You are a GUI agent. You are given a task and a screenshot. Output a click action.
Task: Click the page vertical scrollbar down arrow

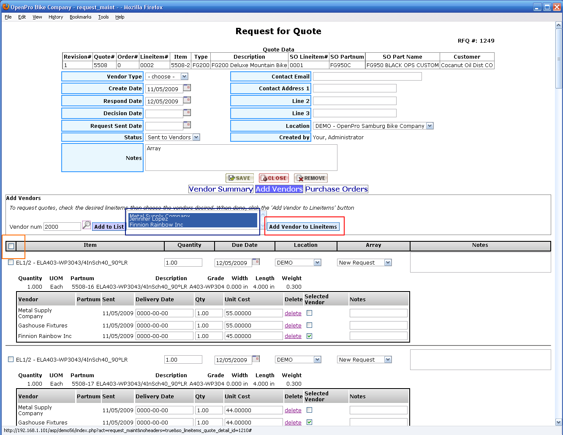tap(558, 422)
